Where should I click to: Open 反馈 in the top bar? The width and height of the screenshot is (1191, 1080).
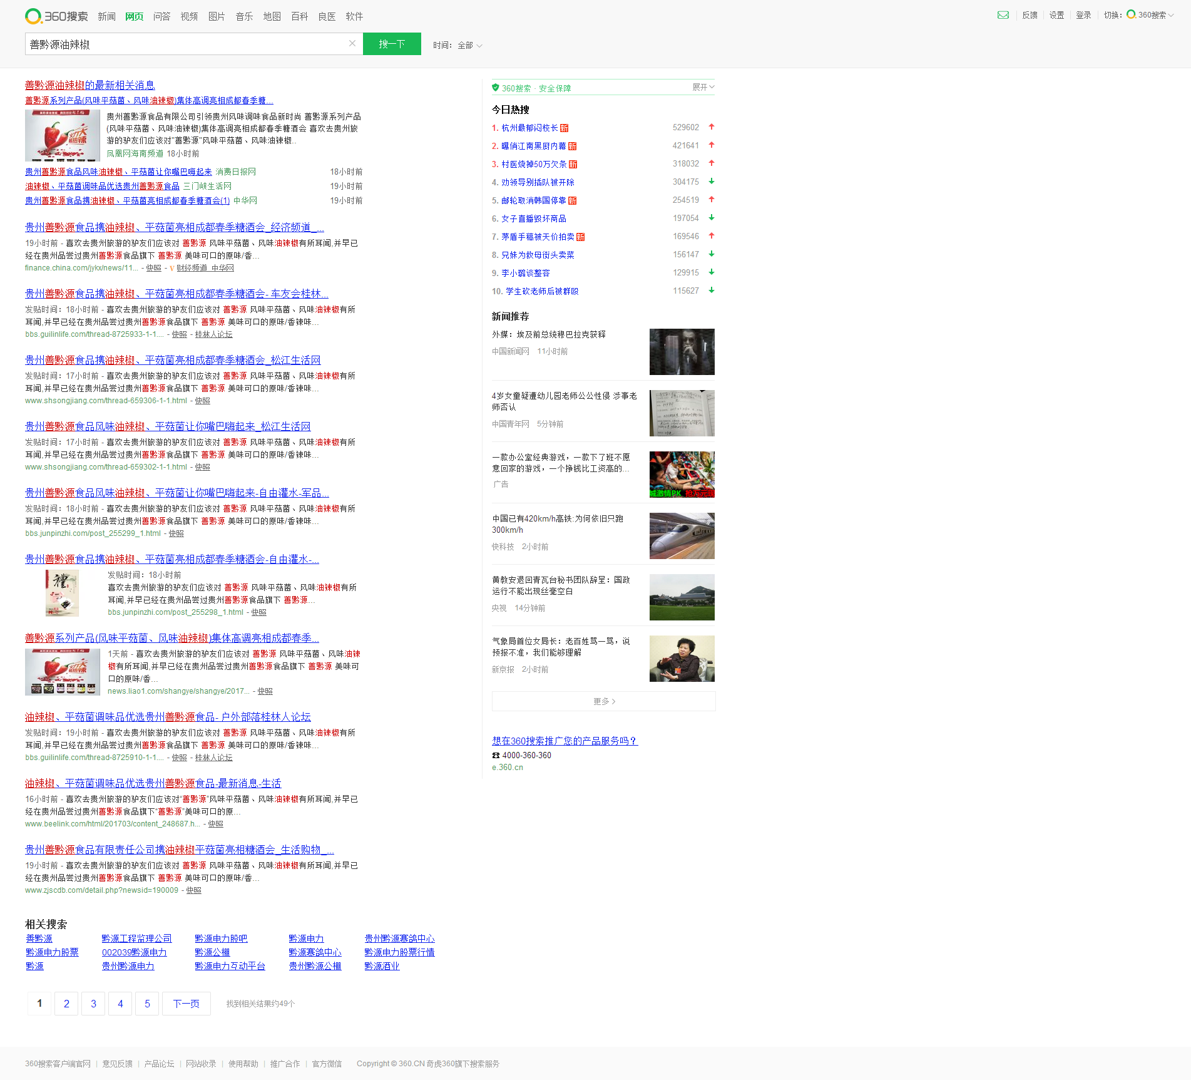click(1030, 15)
